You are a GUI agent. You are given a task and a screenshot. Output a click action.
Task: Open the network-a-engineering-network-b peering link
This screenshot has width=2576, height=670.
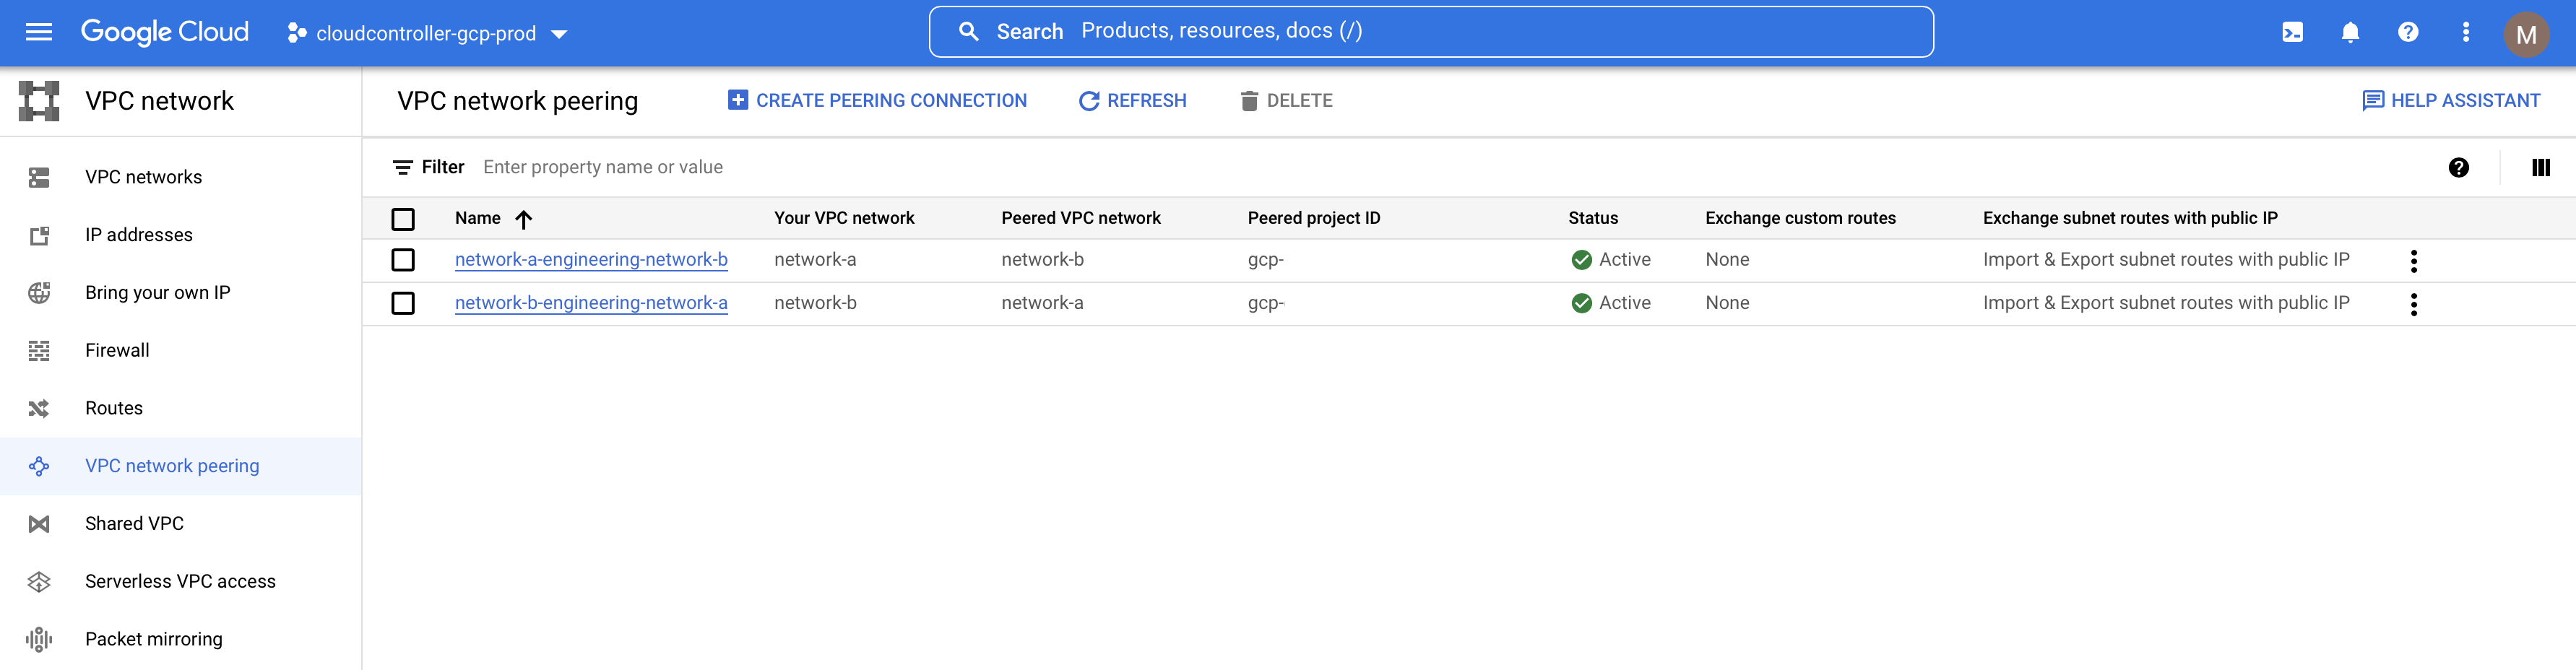click(x=590, y=260)
